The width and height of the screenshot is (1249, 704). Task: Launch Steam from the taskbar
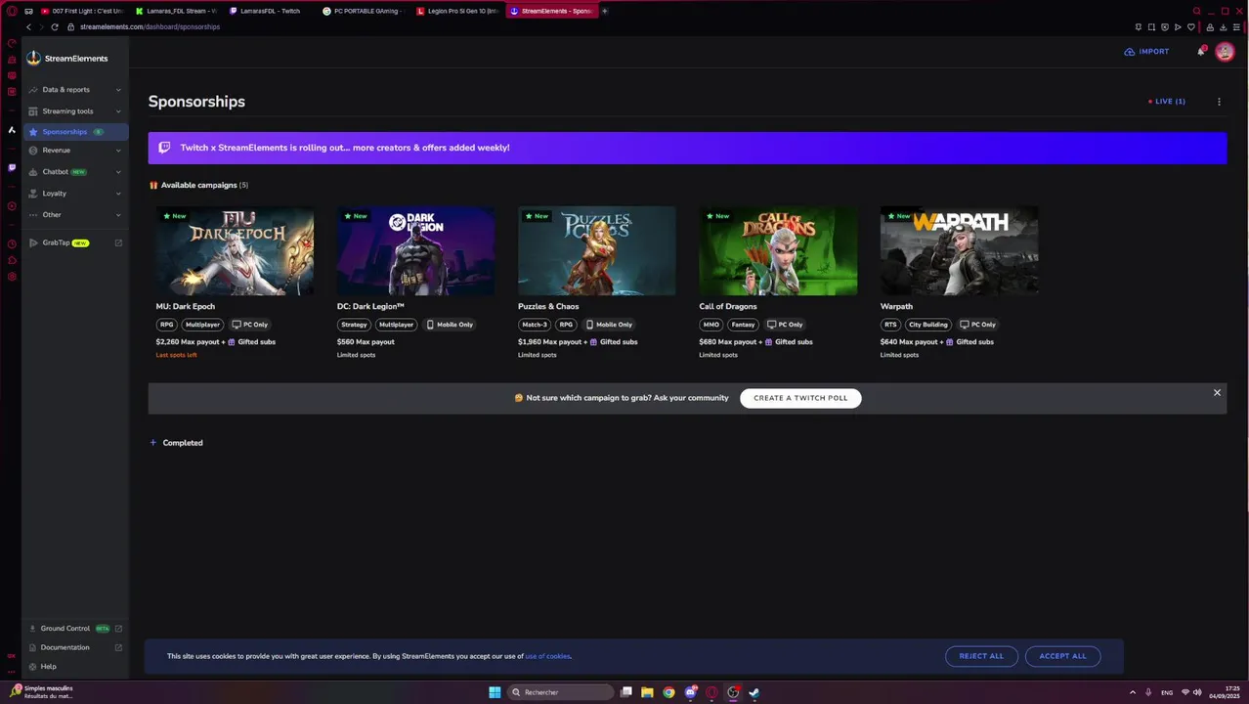click(x=754, y=692)
